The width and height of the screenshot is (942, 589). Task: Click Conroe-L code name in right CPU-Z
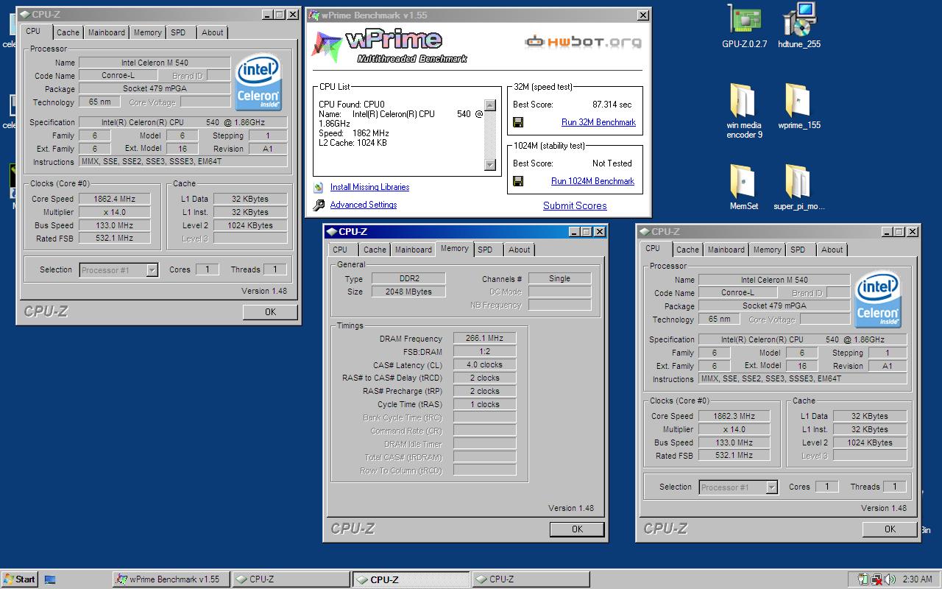tap(737, 293)
